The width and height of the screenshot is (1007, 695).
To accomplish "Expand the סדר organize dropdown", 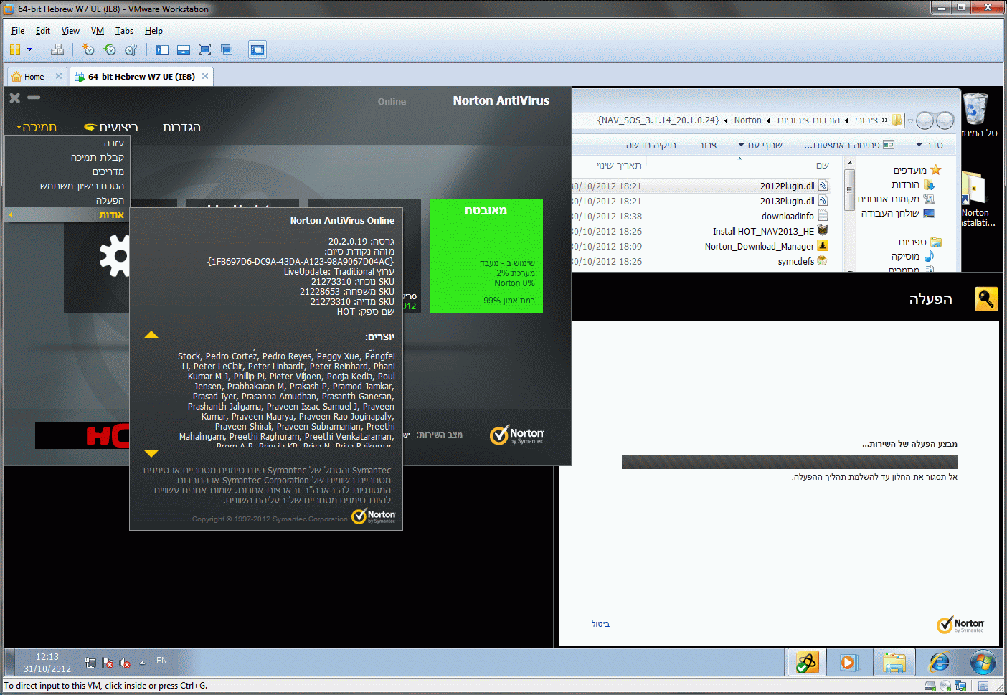I will [930, 146].
